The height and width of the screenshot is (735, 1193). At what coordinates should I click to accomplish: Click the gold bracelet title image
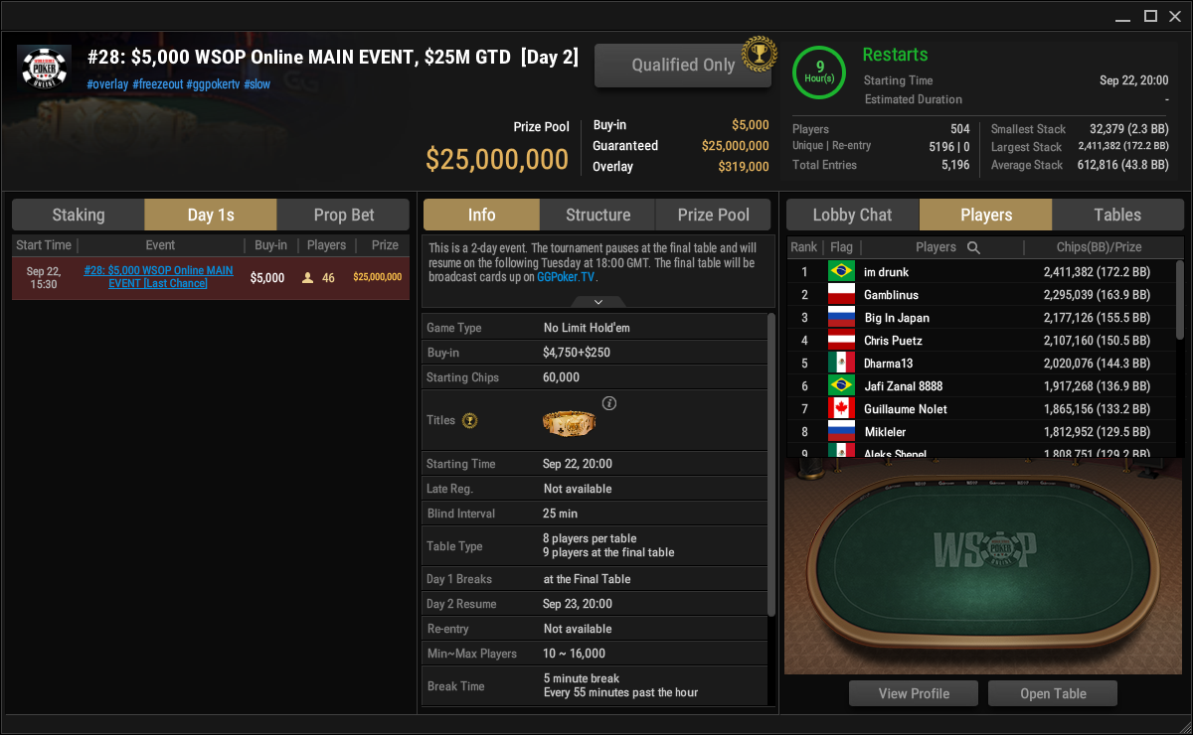[x=569, y=422]
